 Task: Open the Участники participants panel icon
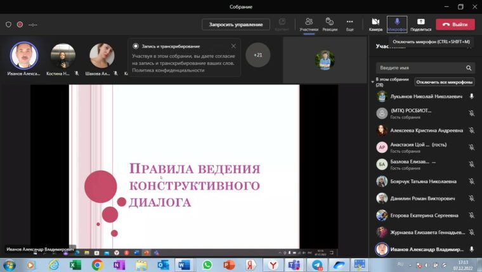click(309, 23)
